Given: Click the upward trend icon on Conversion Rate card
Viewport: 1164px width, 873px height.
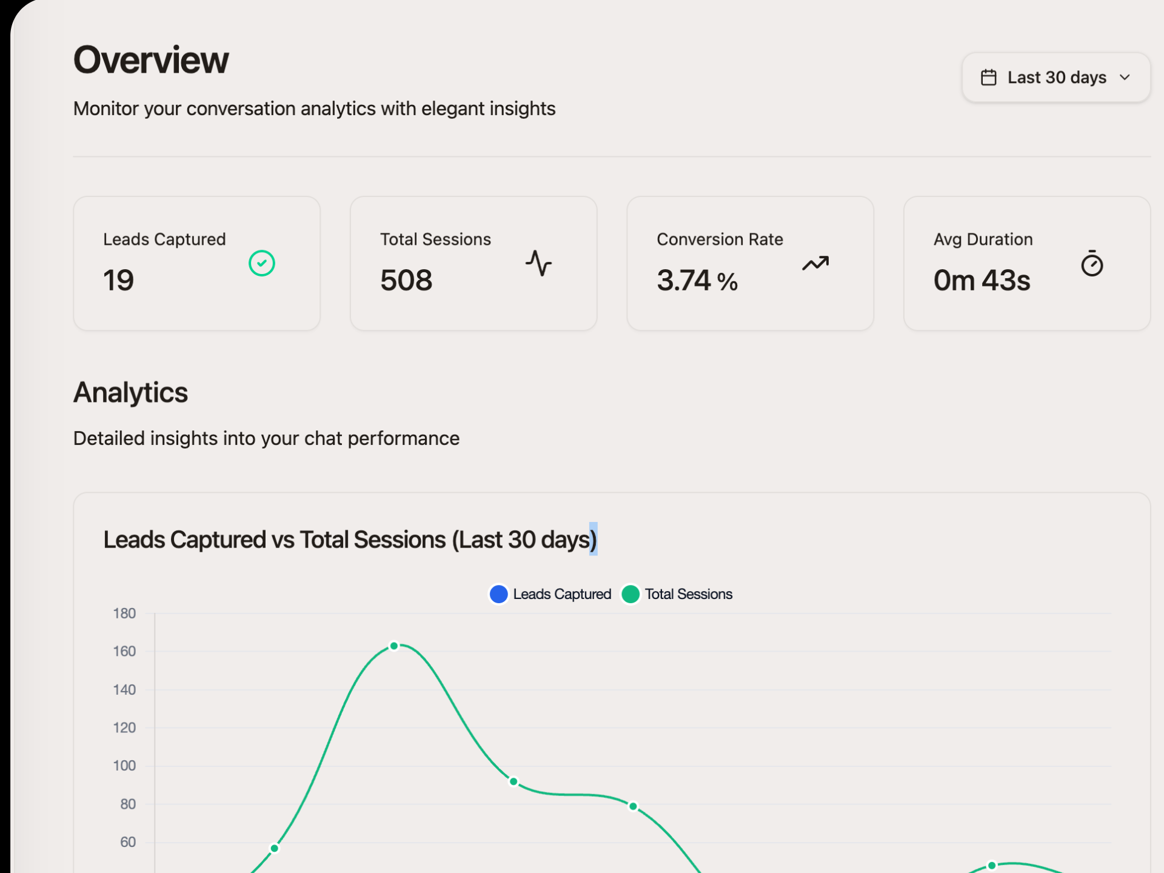Looking at the screenshot, I should pos(815,263).
